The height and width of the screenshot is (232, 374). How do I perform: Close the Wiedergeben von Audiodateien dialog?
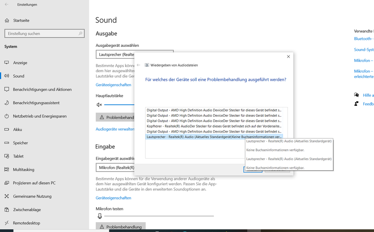(x=288, y=57)
